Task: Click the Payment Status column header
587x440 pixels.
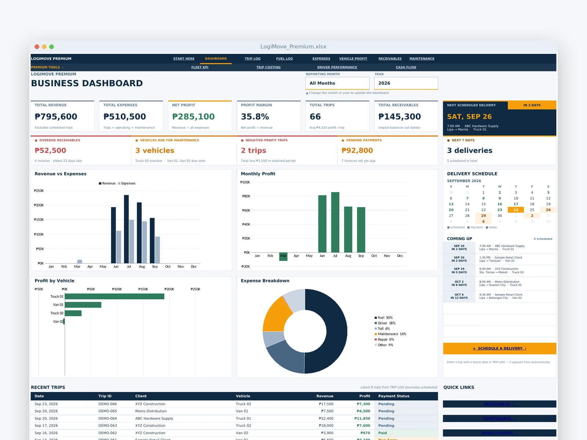Action: pyautogui.click(x=394, y=396)
